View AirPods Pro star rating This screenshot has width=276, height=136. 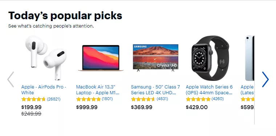(x=33, y=99)
